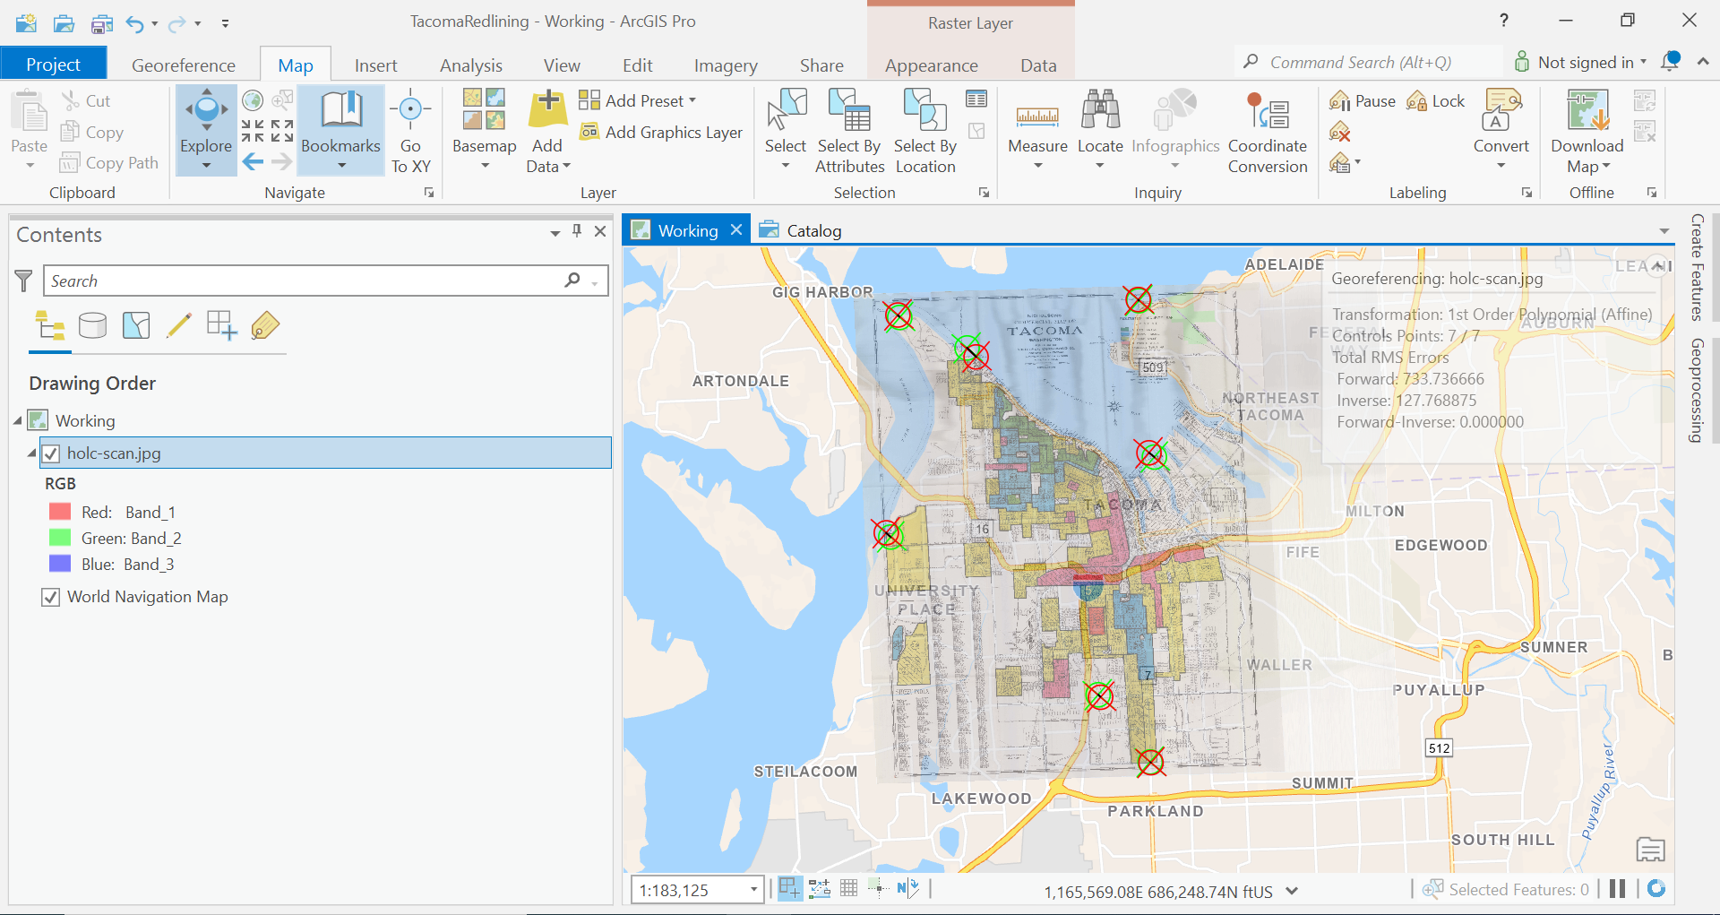Screen dimensions: 1720x915
Task: Open the Paste dropdown arrow
Action: [30, 166]
